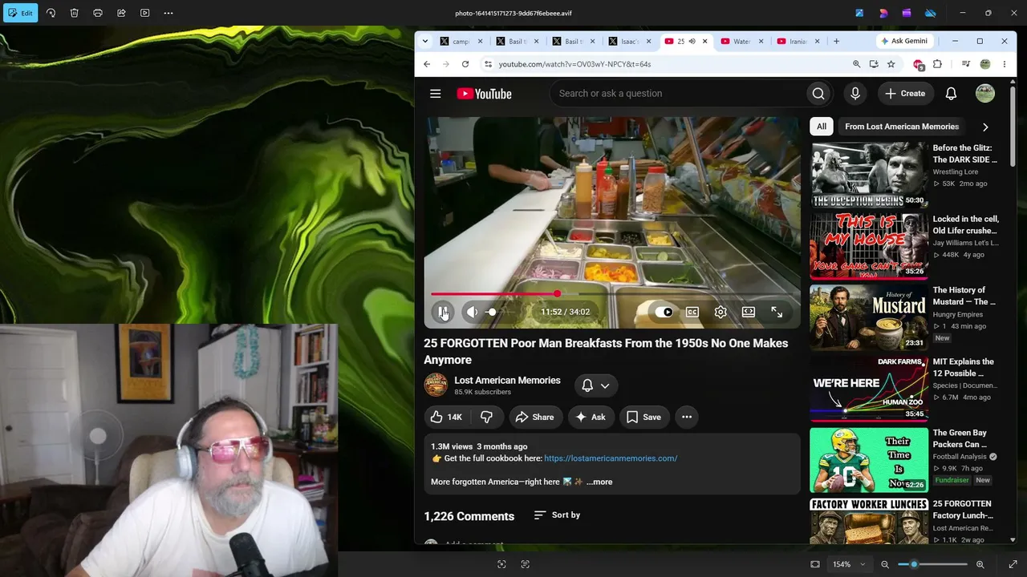Click the YouTube magnifier search button
Viewport: 1027px width, 577px height.
coord(818,94)
